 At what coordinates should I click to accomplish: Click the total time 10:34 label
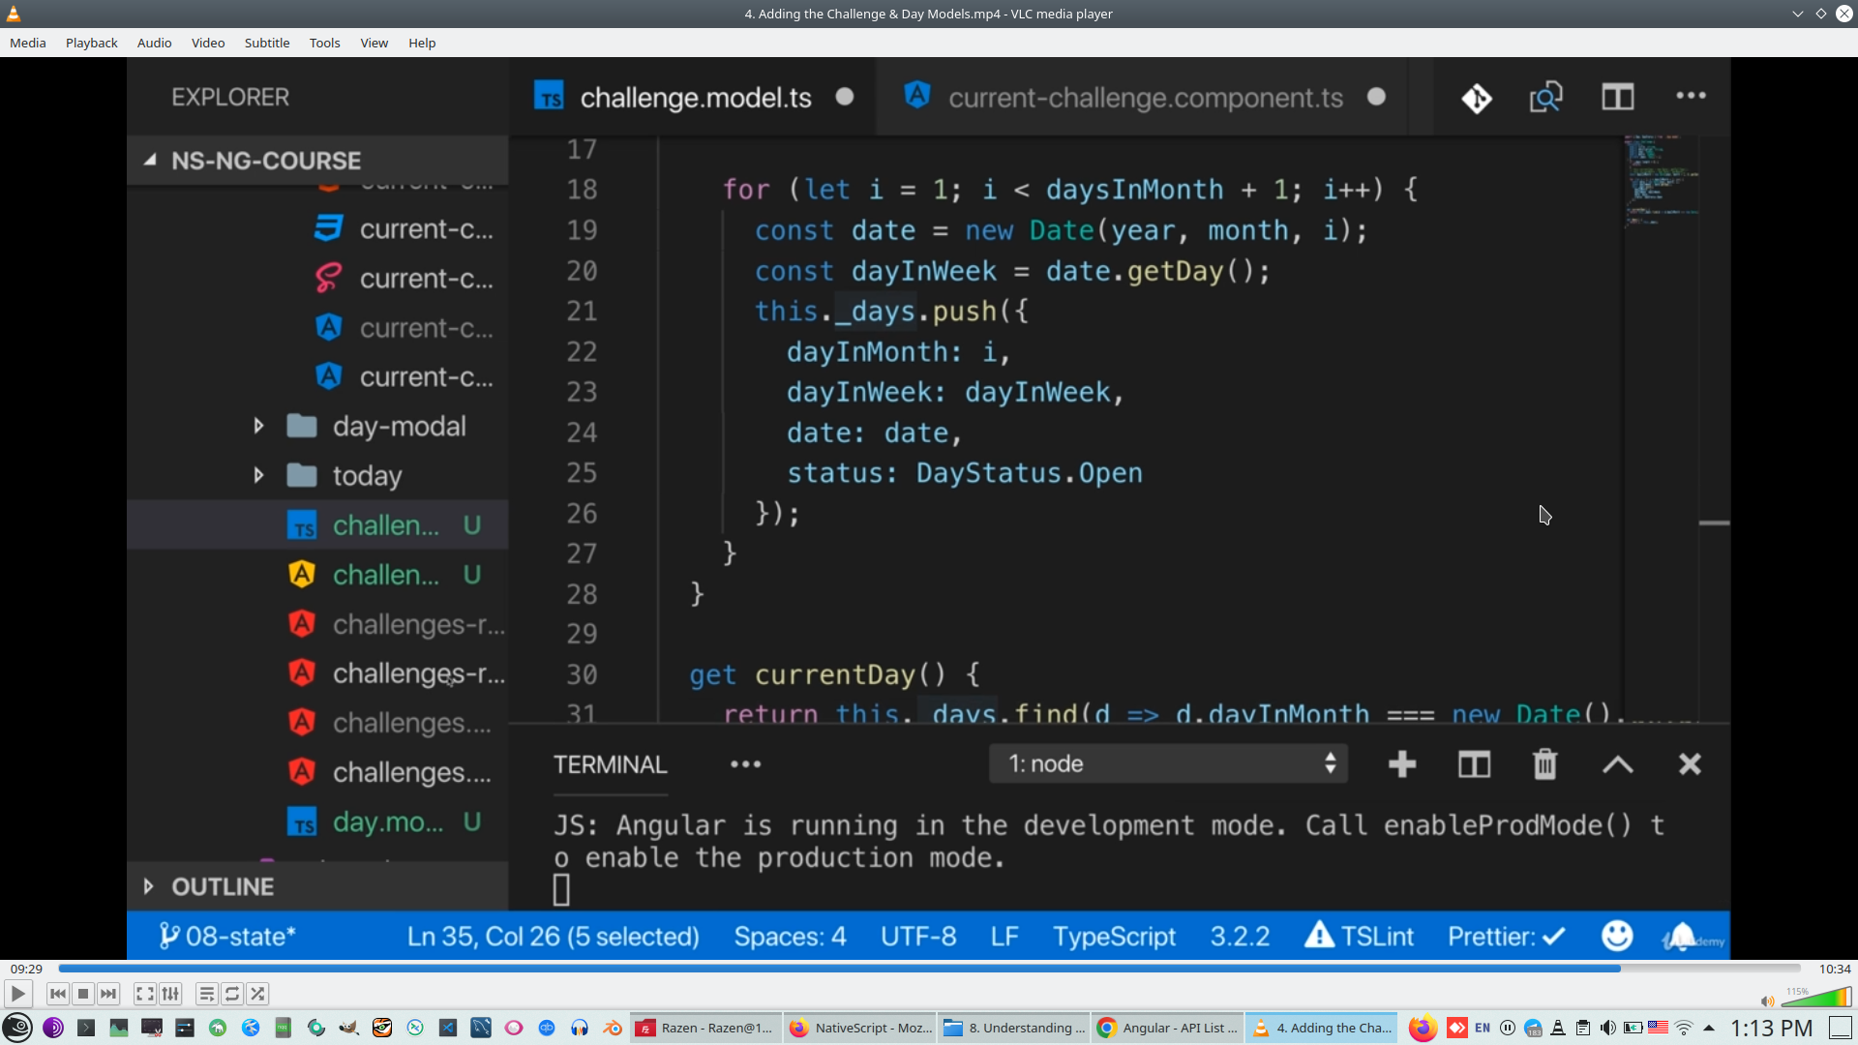click(1834, 969)
